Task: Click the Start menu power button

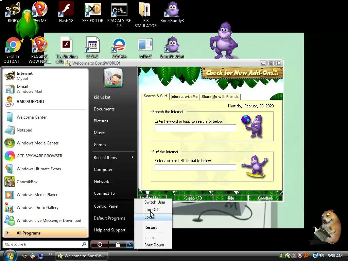Action: tap(100, 244)
